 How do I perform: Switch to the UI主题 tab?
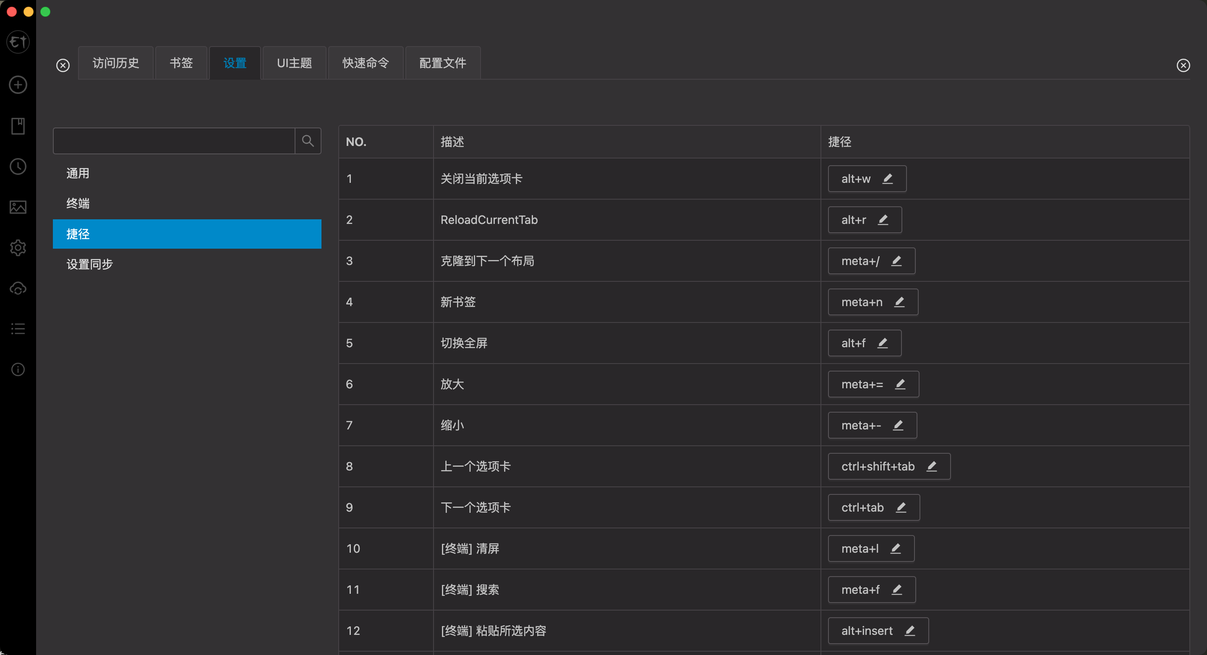click(294, 63)
